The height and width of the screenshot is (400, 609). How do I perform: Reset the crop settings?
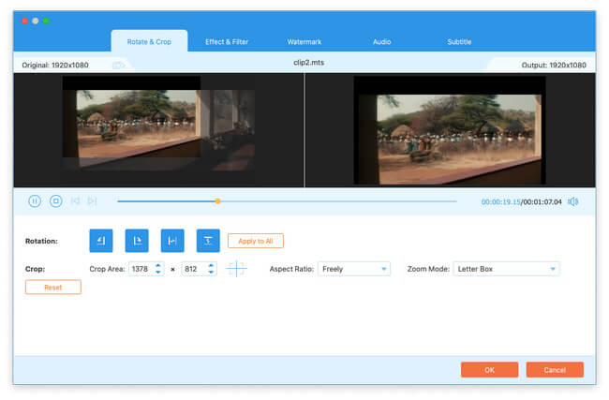coord(53,288)
